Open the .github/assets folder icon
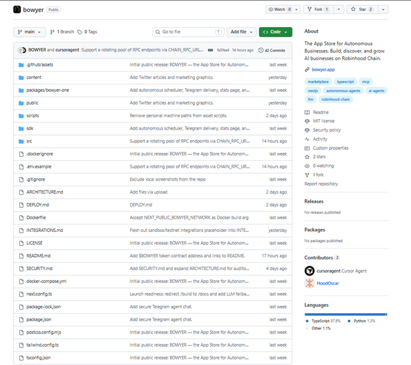This screenshot has height=365, width=411. point(21,65)
